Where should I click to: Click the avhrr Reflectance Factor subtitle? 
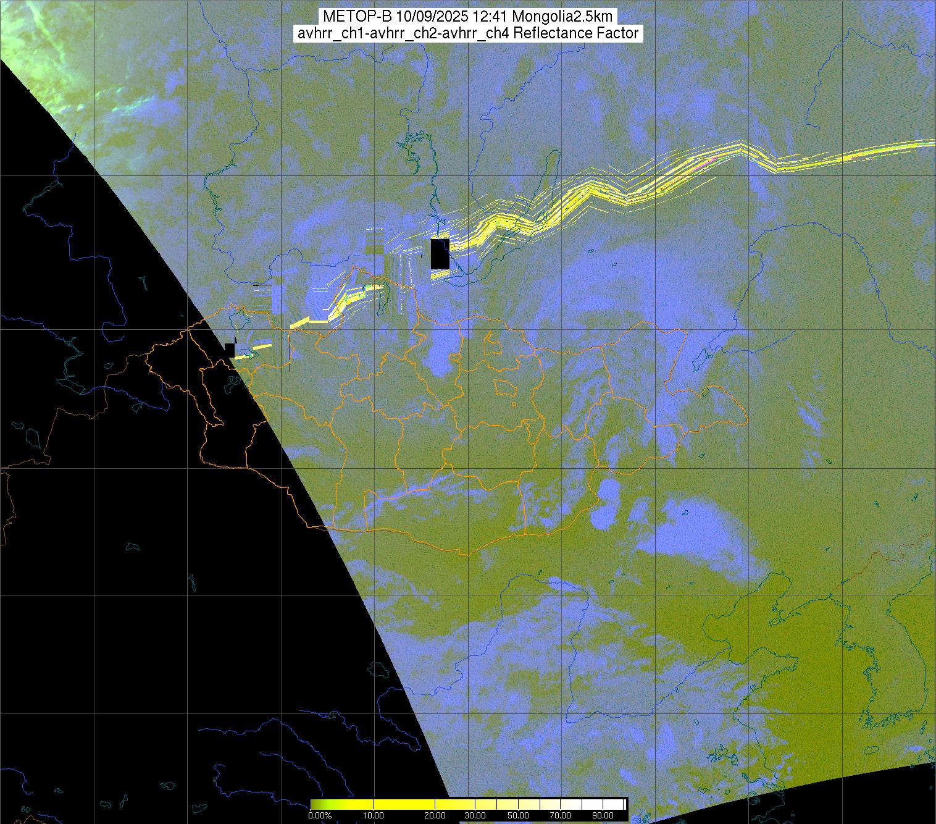[x=467, y=33]
